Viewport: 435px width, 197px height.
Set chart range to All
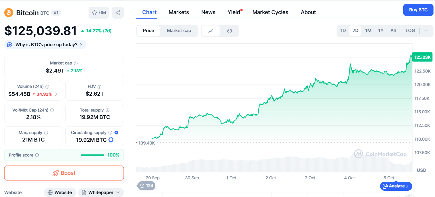click(x=393, y=31)
